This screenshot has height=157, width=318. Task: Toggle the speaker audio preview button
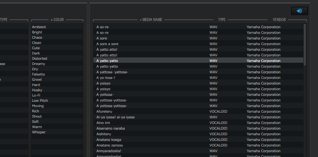[299, 11]
